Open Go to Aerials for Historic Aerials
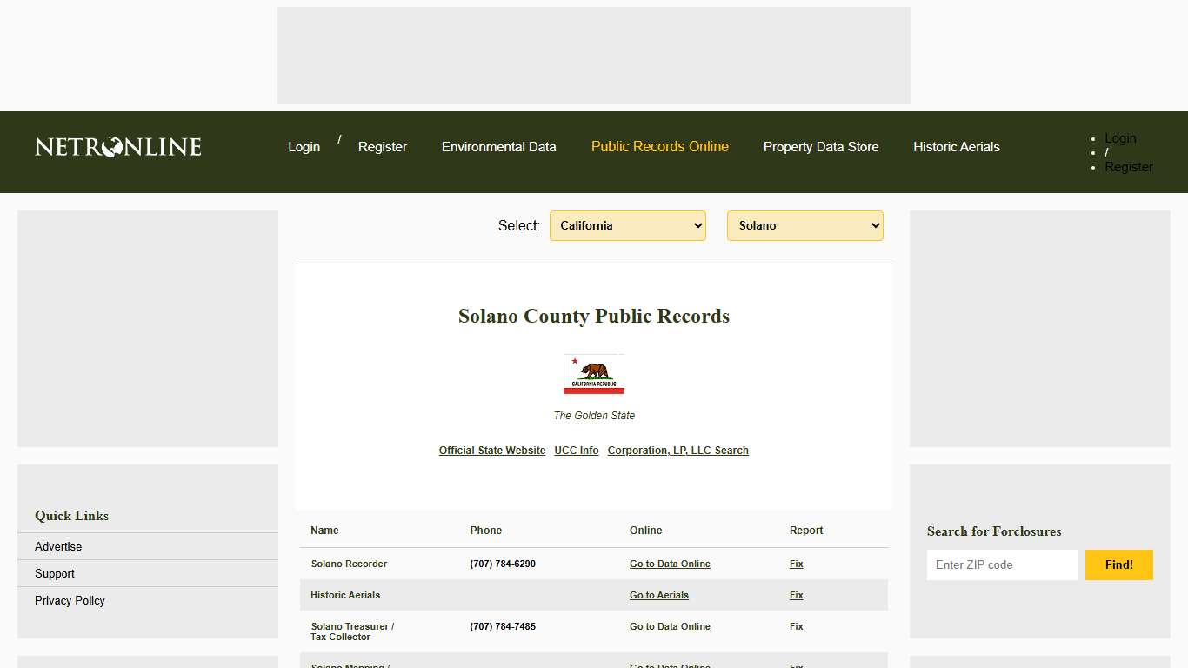 [659, 595]
